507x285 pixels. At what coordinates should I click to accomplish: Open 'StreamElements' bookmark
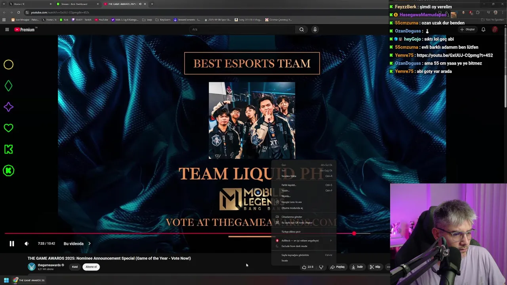pyautogui.click(x=187, y=19)
